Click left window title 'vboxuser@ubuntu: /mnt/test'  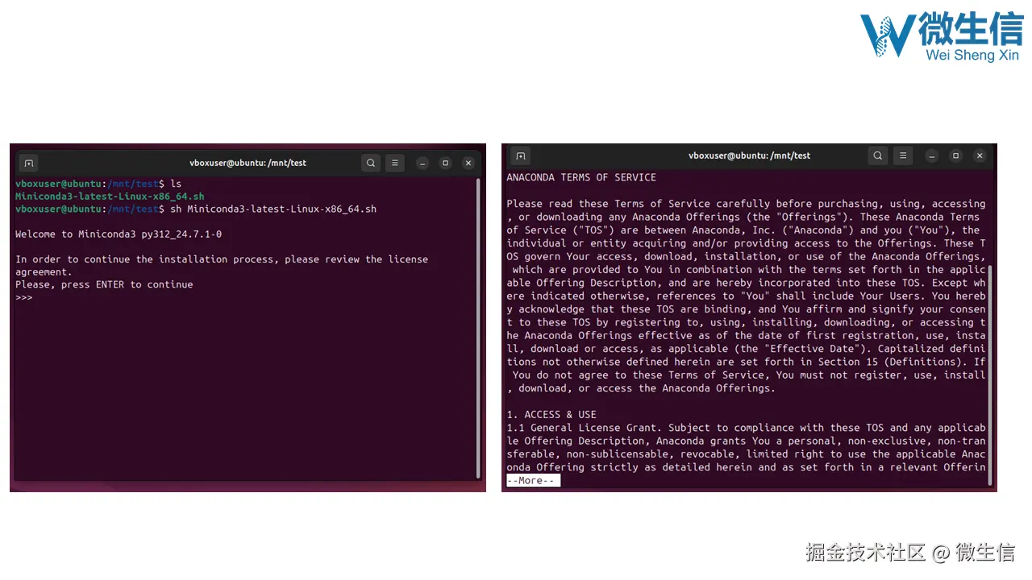pyautogui.click(x=248, y=163)
